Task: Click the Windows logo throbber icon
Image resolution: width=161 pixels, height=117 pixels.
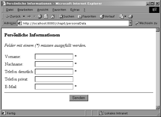Action: point(154,10)
